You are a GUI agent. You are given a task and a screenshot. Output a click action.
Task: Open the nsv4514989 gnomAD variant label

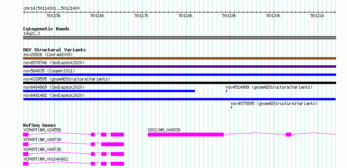point(269,87)
